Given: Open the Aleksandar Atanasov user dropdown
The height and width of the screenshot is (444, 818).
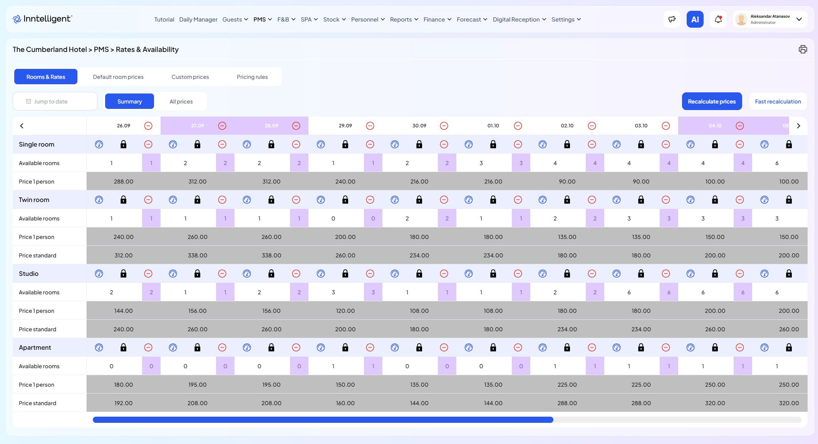Looking at the screenshot, I should 770,19.
